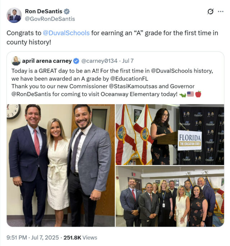Open photo of three people posing
The width and height of the screenshot is (230, 246).
pyautogui.click(x=61, y=165)
